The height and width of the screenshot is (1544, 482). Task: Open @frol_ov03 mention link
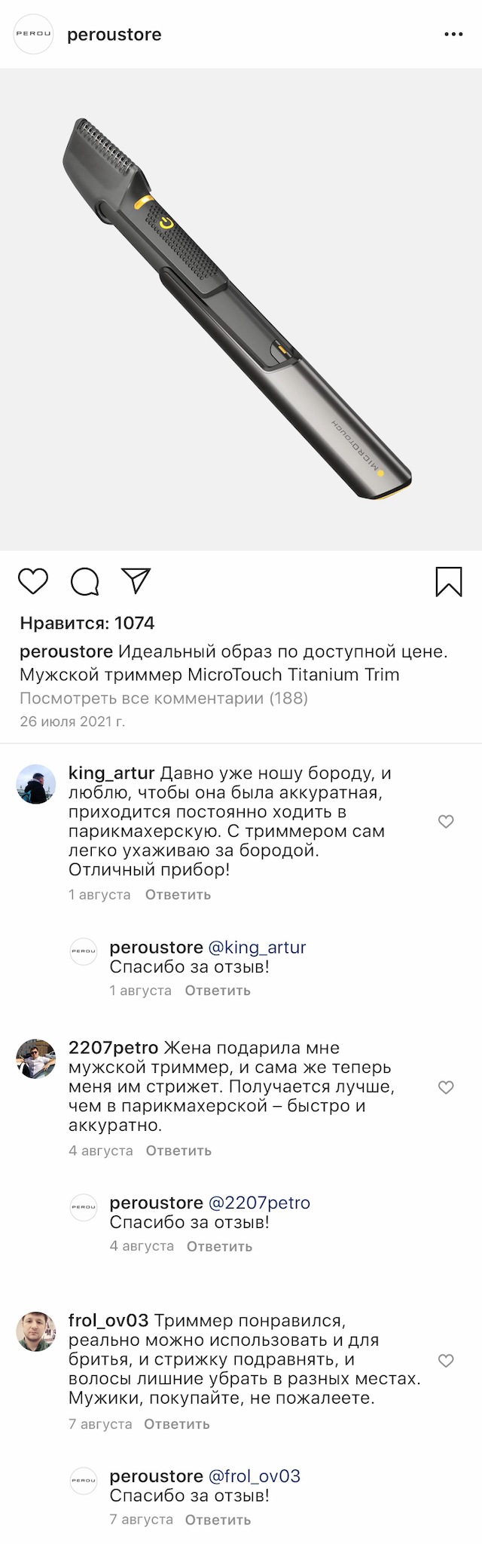point(254,1476)
